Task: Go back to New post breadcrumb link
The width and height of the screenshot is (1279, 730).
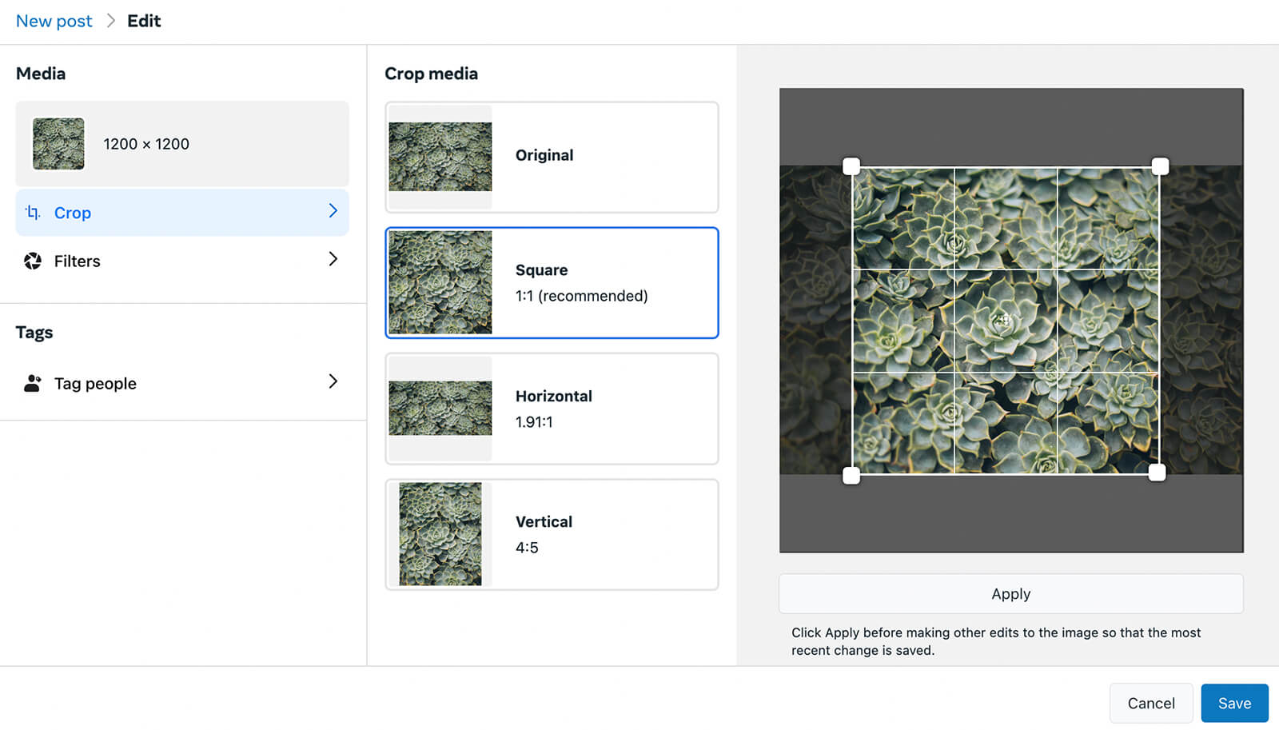Action: tap(54, 21)
